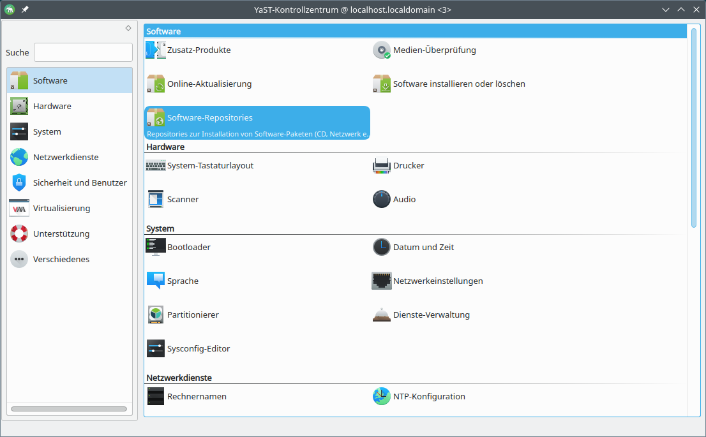Launch the Partitionierer disk icon
This screenshot has height=437, width=706.
[x=156, y=315]
